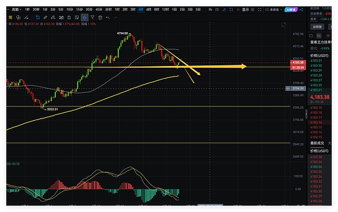Select the filter funnel icon
This screenshot has height=212, width=338.
point(92,17)
